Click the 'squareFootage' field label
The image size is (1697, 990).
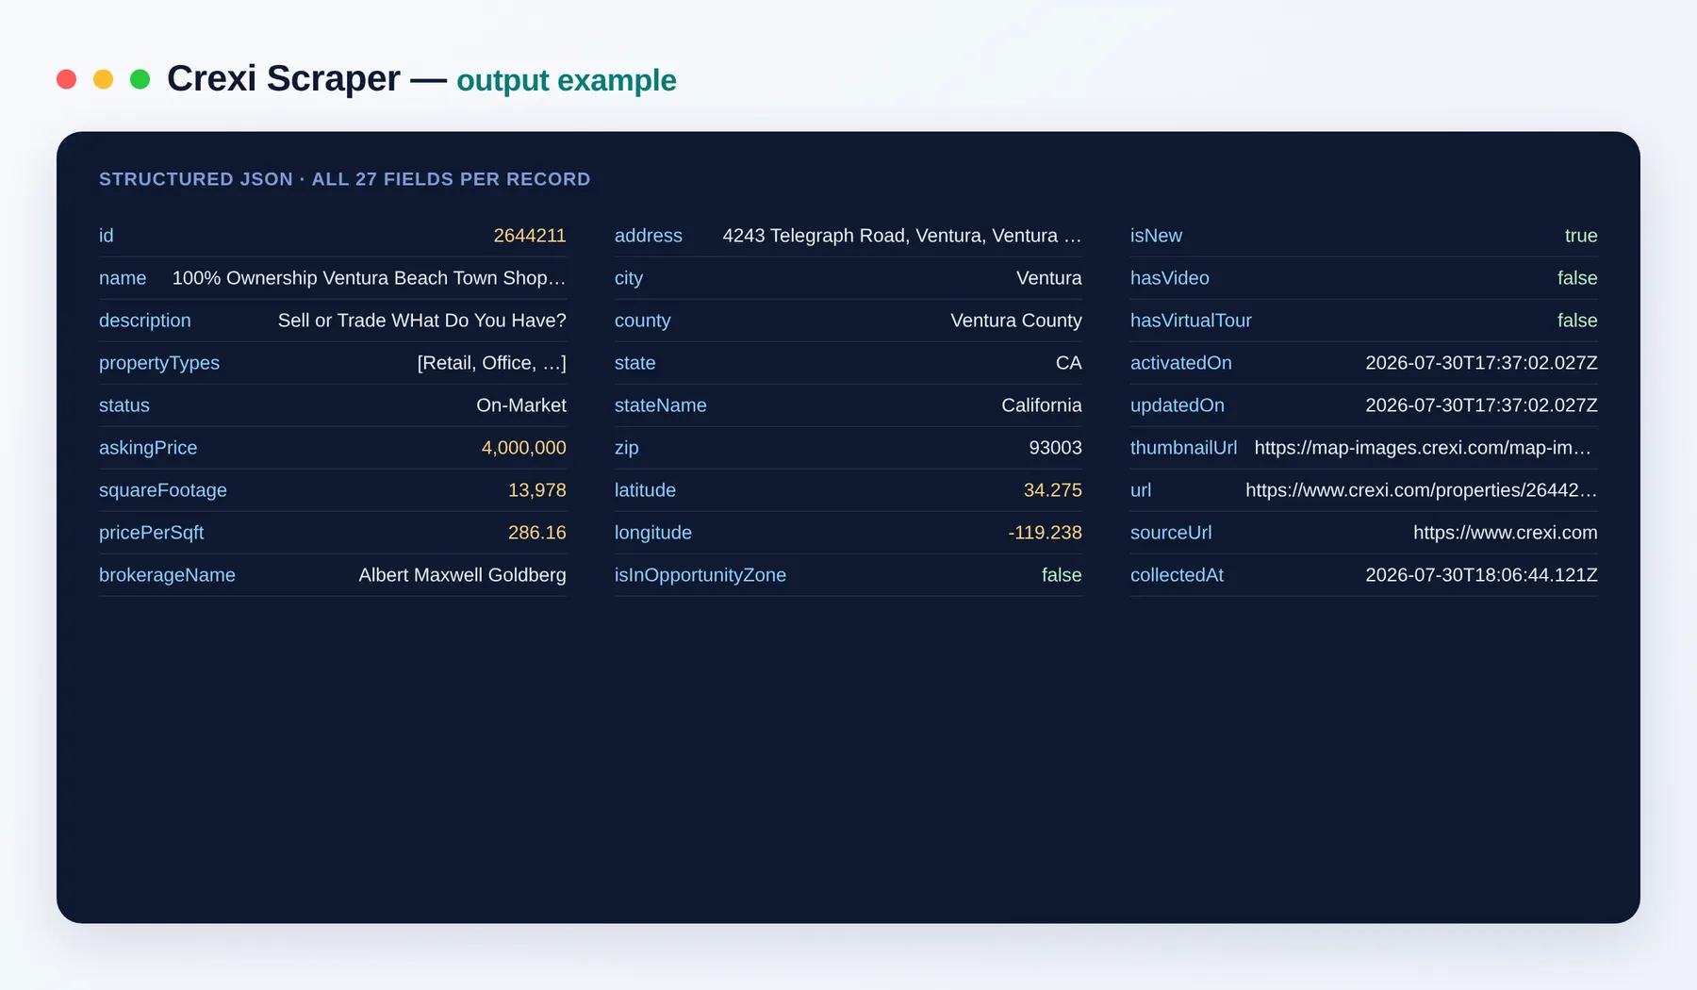pos(163,490)
